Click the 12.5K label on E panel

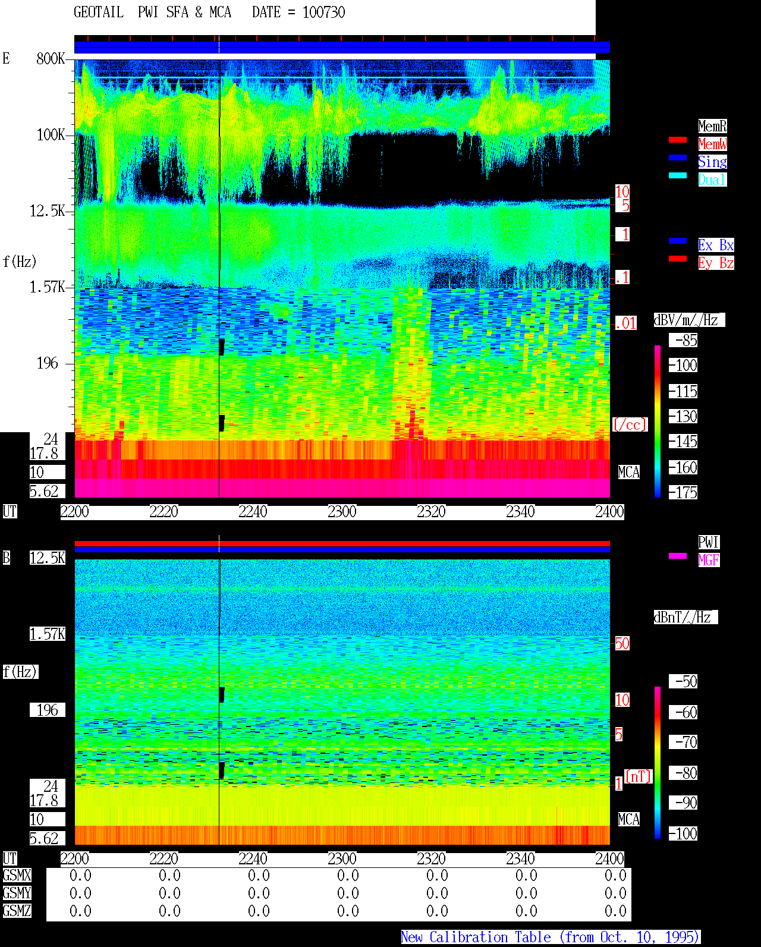[x=48, y=210]
